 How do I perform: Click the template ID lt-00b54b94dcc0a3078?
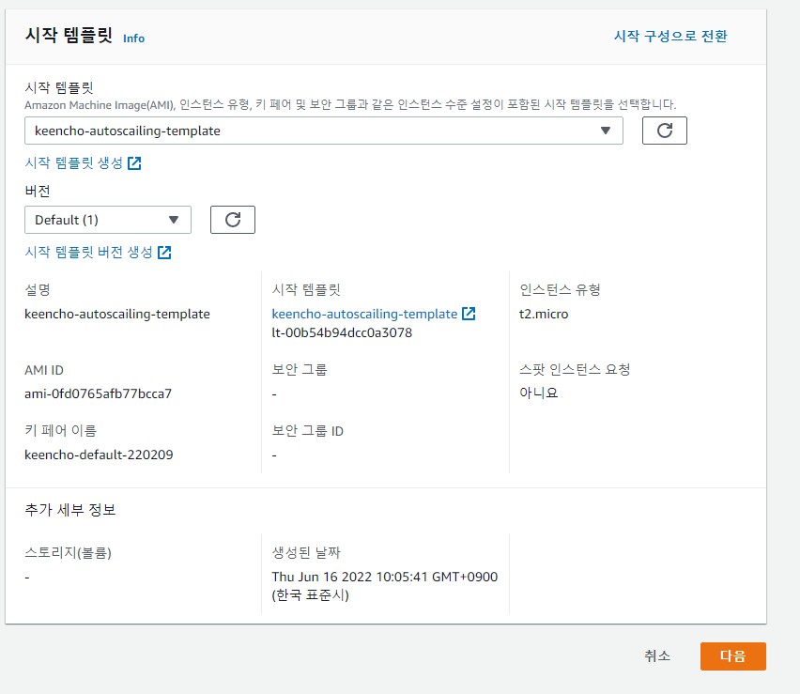click(342, 332)
